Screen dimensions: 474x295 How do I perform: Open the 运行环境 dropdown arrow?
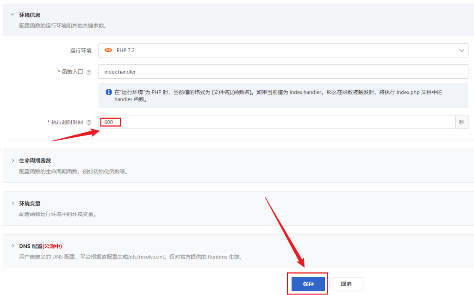[461, 50]
